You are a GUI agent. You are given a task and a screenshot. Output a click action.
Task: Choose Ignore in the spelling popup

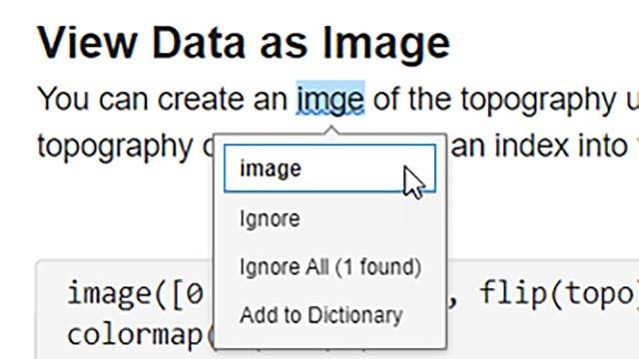tap(270, 219)
